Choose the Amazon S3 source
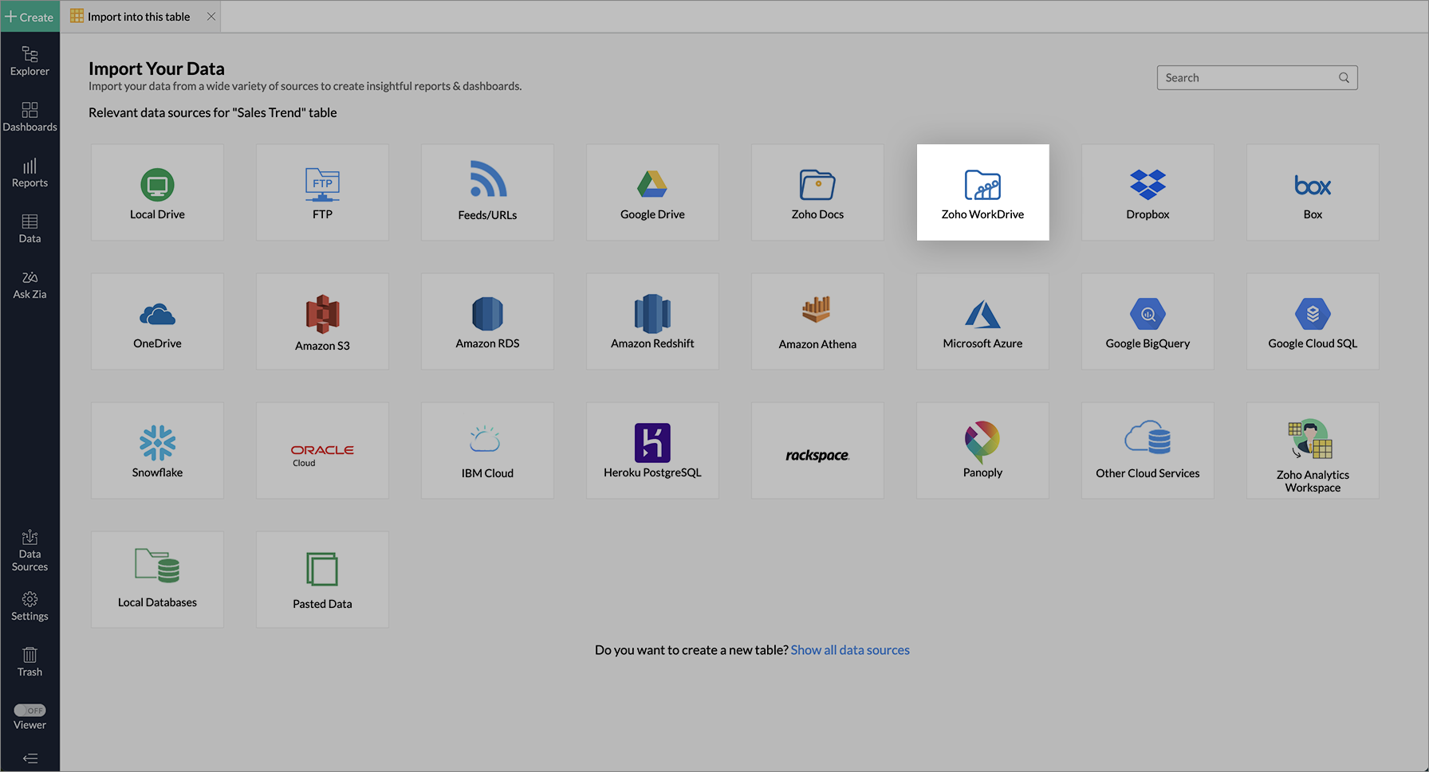 322,321
